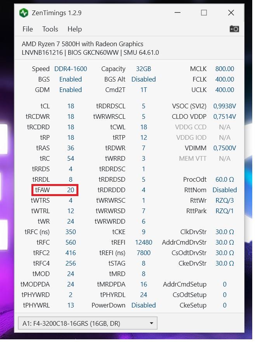
Task: Minimize the ZenTimings window
Action: pyautogui.click(x=177, y=13)
